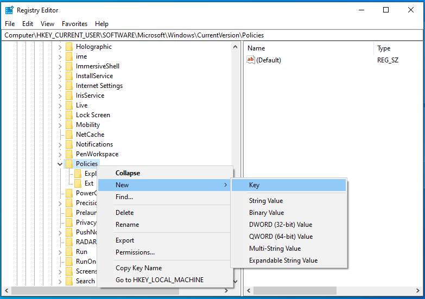The image size is (425, 299).
Task: Create a new Key from submenu
Action: tap(289, 185)
